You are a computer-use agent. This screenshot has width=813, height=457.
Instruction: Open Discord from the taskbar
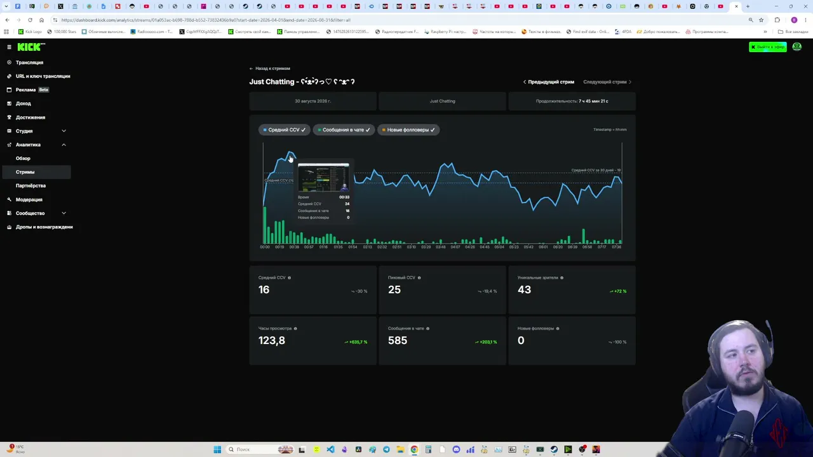[456, 449]
